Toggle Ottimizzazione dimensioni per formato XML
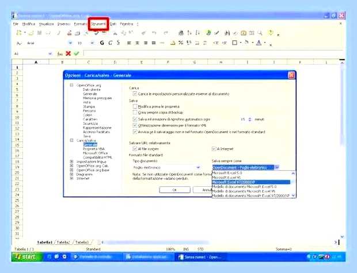This screenshot has width=357, height=273. pyautogui.click(x=135, y=125)
